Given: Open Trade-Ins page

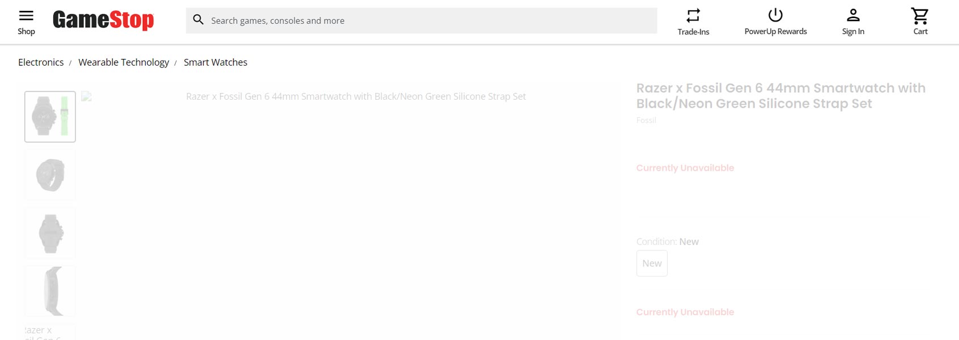Looking at the screenshot, I should (693, 22).
